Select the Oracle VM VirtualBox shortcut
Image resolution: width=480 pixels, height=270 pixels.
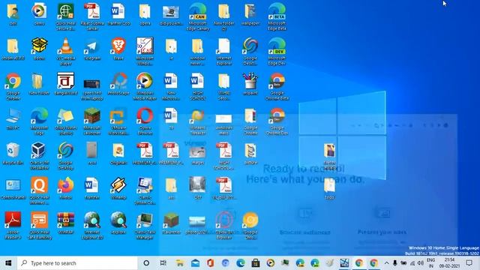click(39, 156)
